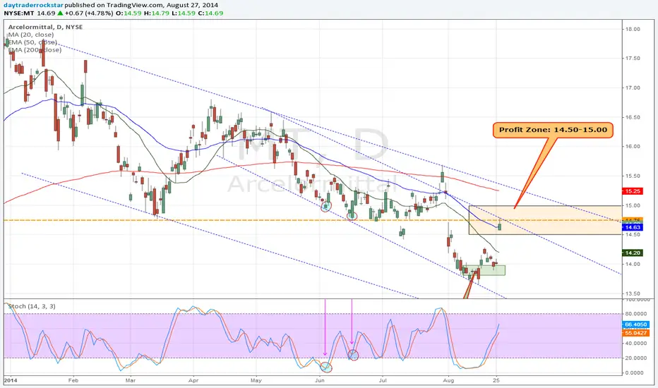Image resolution: width=658 pixels, height=388 pixels.
Task: Click the 2014 date axis label
Action: coord(10,380)
